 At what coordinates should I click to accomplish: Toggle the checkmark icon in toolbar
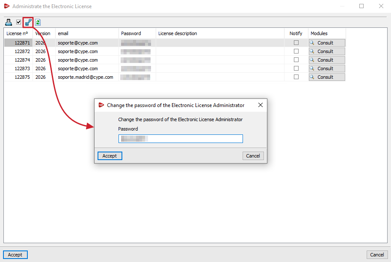[x=18, y=22]
